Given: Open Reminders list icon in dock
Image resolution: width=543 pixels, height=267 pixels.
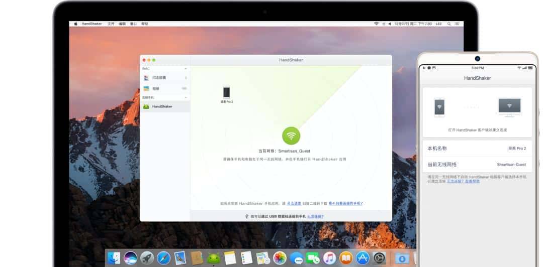Looking at the screenshot, I should (x=246, y=258).
